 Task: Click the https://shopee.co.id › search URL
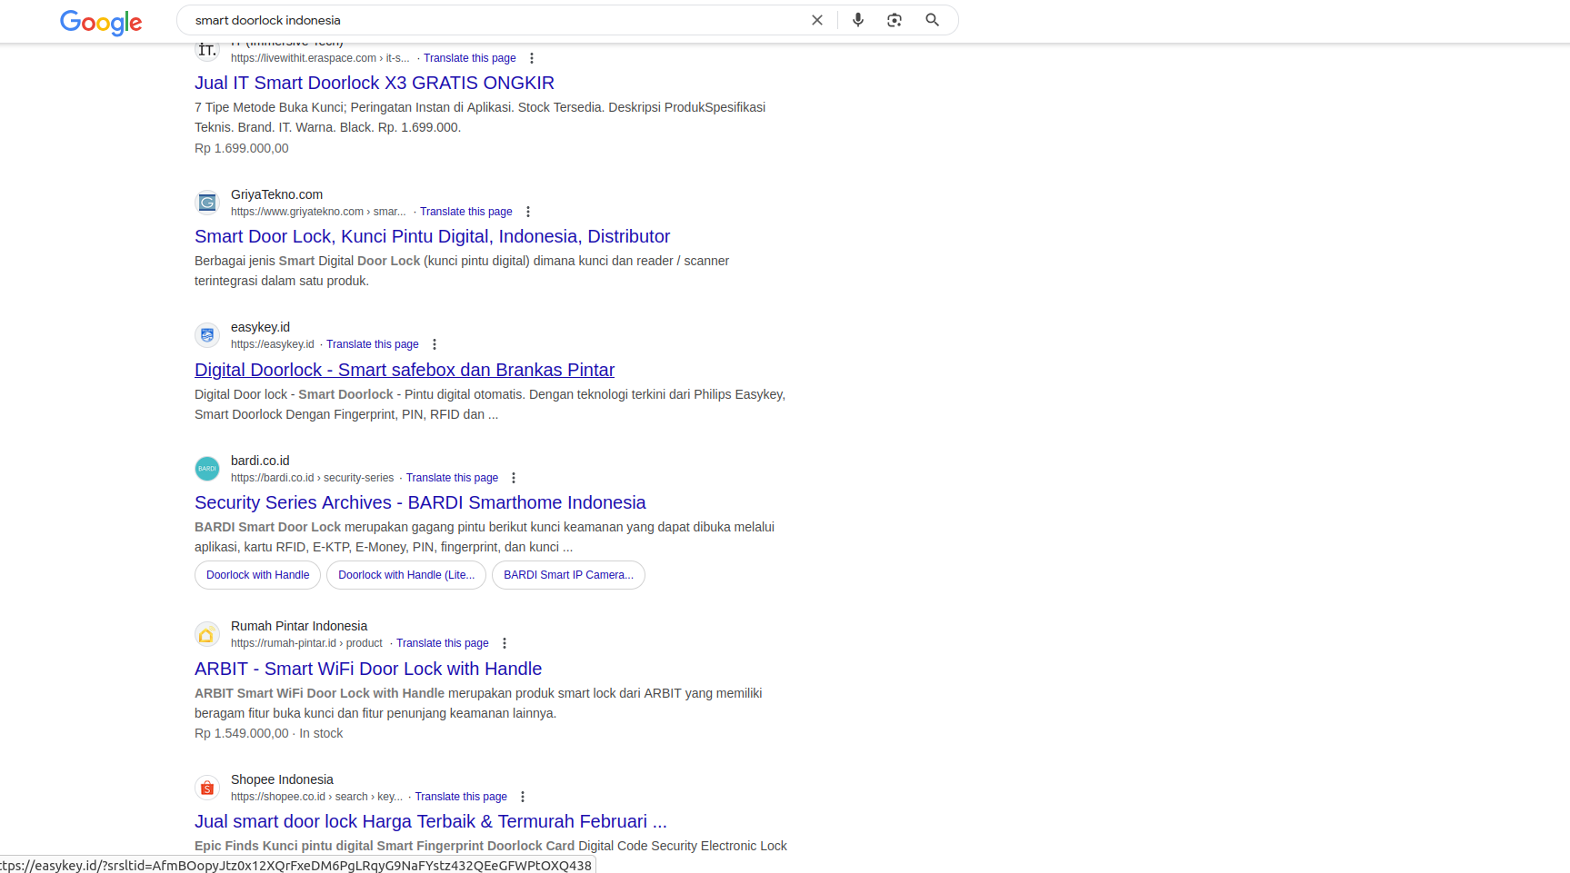316,797
